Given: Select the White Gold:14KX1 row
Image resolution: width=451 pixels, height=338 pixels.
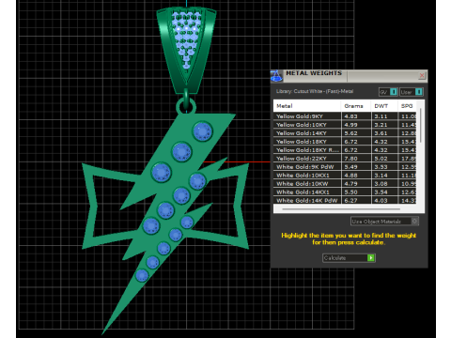Looking at the screenshot, I should coord(345,192).
